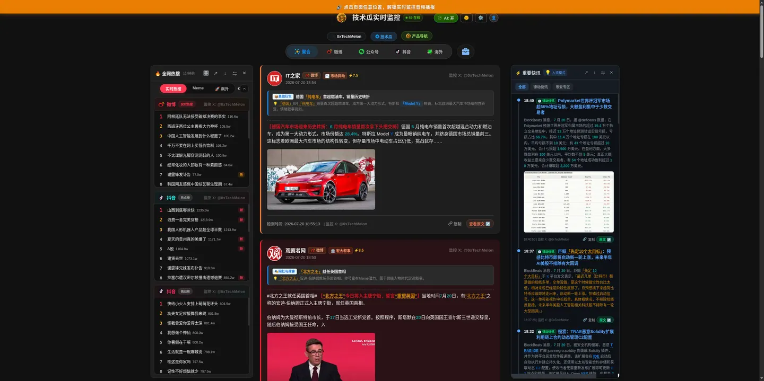Collapse filter row with chevron up
Screen dimensions: 764x381
(x=245, y=89)
